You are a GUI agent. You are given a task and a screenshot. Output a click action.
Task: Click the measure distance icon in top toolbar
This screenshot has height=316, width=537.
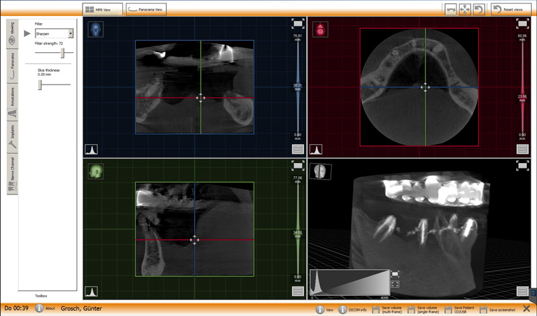point(450,9)
